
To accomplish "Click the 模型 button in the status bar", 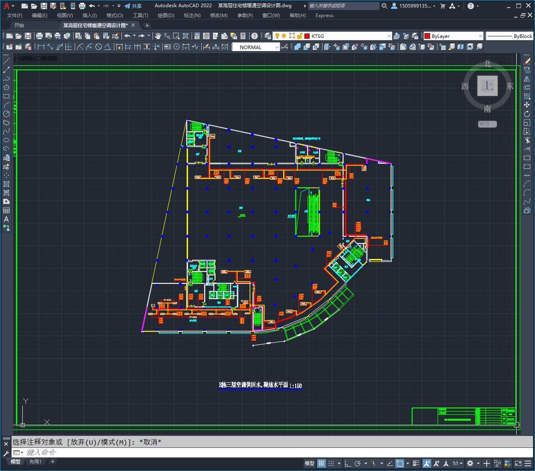I will click(310, 463).
